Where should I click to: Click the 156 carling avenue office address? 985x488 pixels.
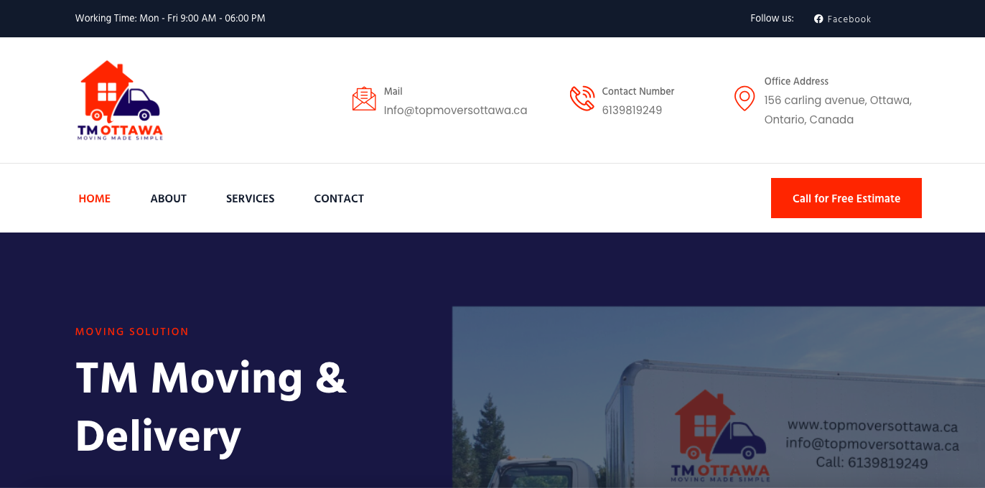(838, 110)
